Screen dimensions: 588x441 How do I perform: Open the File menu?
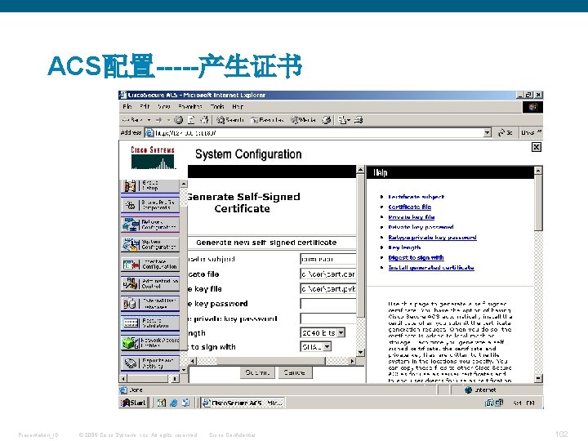click(x=127, y=107)
